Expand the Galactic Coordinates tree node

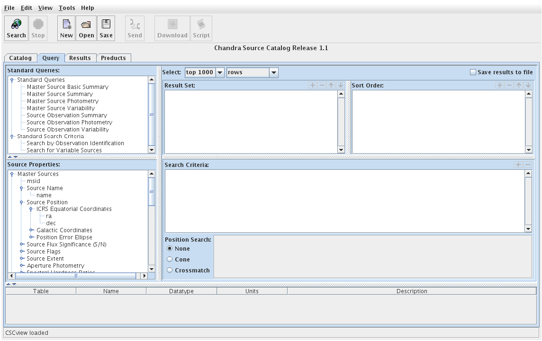click(32, 230)
